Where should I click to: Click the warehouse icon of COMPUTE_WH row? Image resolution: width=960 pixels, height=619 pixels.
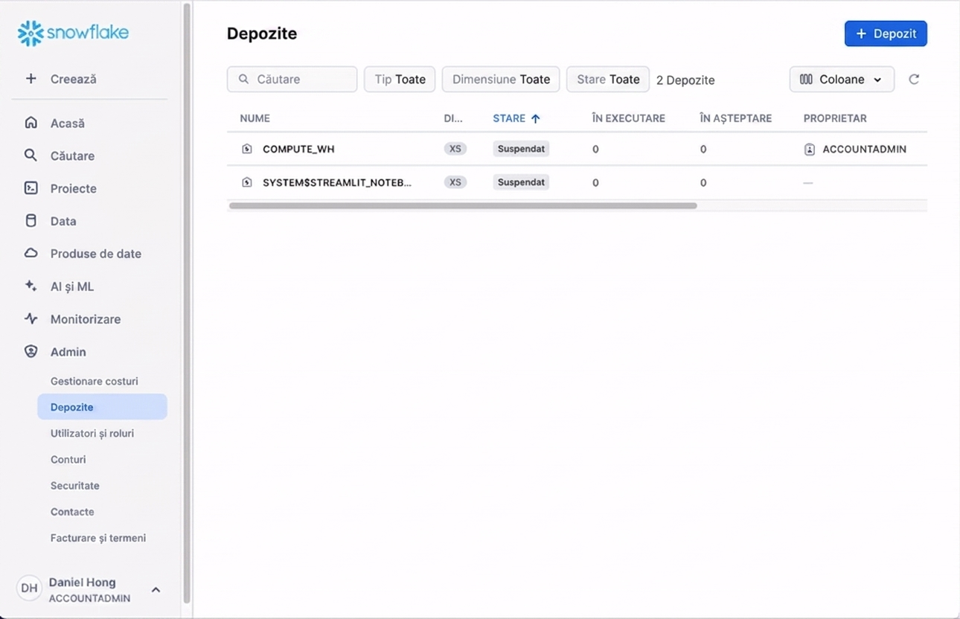click(x=247, y=149)
